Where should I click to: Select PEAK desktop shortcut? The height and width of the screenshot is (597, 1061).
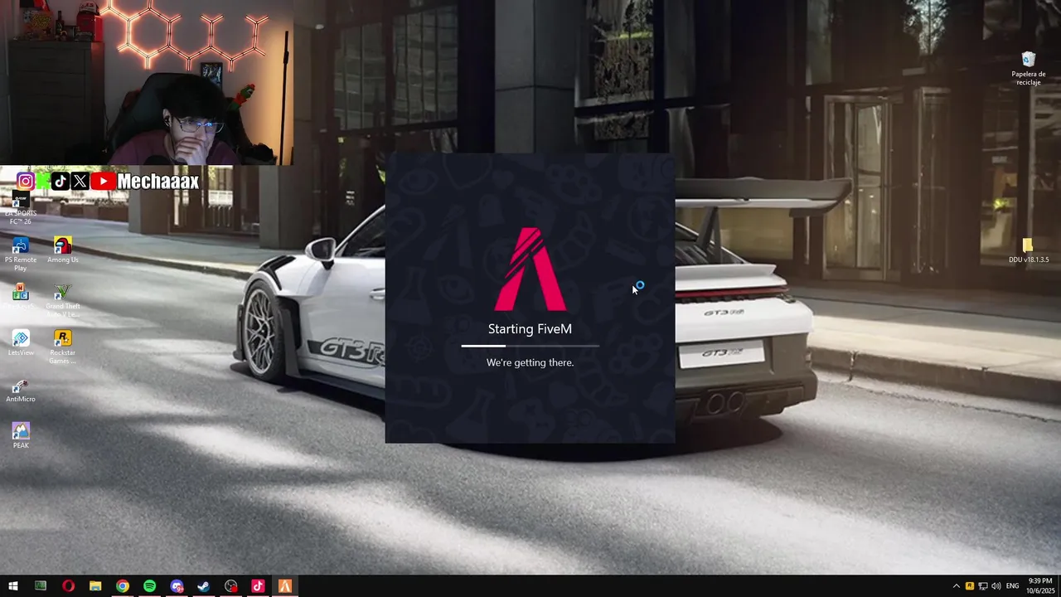coord(21,436)
